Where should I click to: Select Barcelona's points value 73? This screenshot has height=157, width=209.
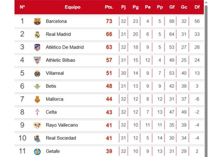(109, 21)
